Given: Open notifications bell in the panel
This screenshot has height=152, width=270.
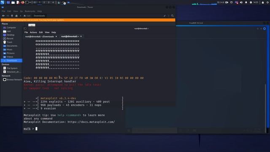Looking at the screenshot, I should click(x=246, y=3).
